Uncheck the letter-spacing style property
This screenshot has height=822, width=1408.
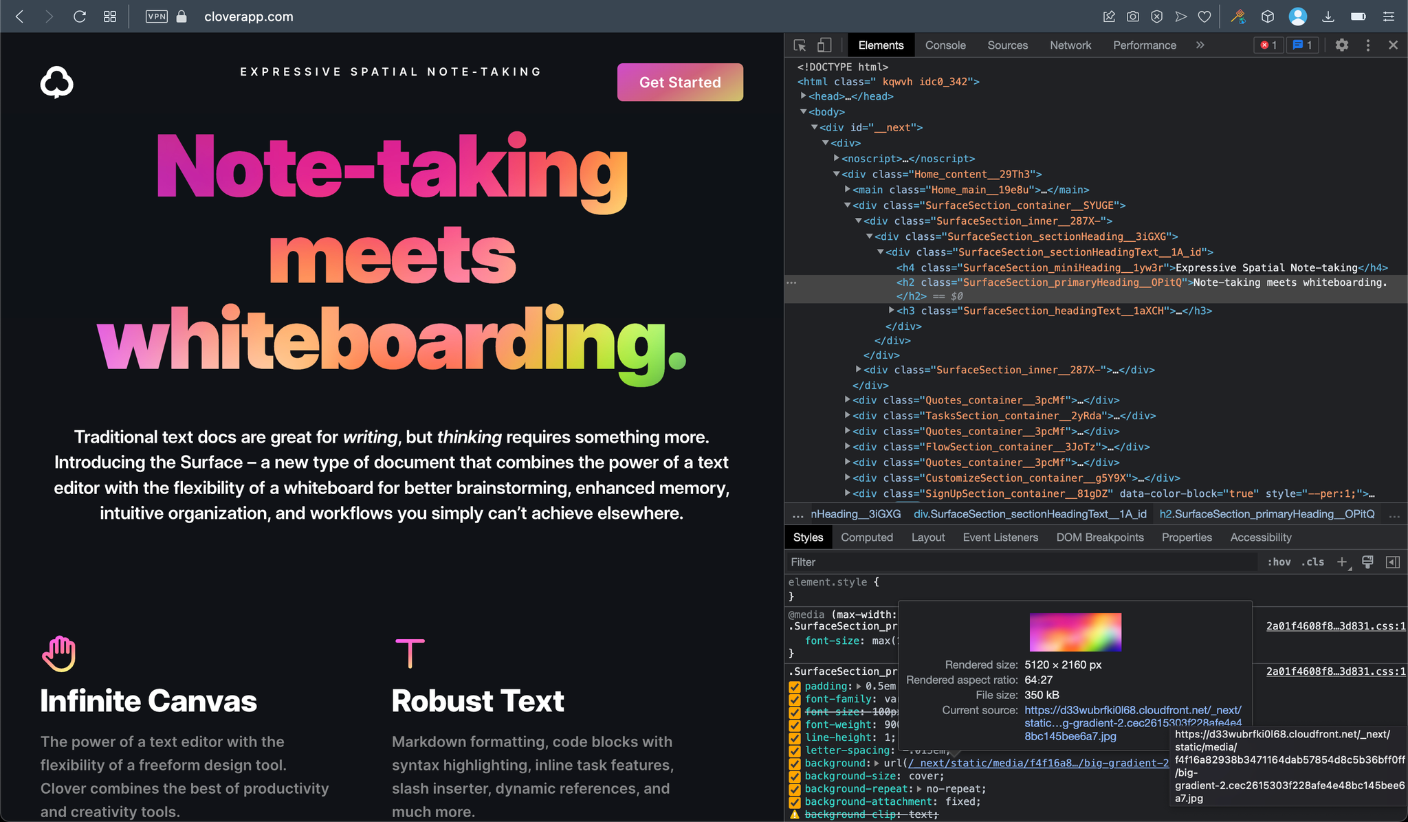(x=795, y=751)
